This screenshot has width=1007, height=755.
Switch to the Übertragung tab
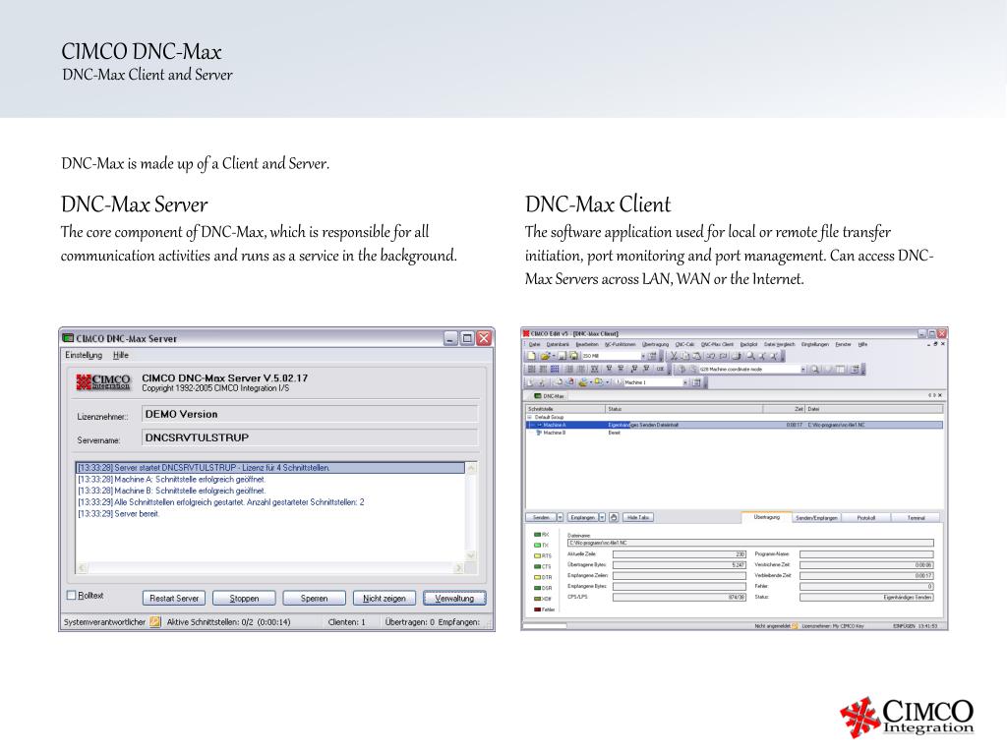(766, 517)
